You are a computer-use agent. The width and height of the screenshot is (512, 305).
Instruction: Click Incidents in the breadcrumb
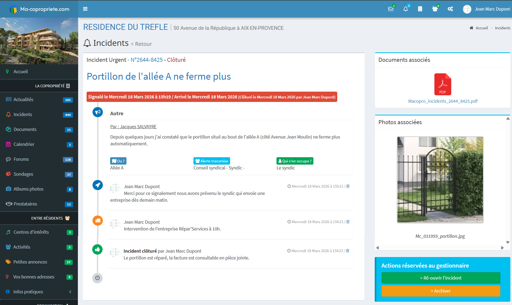pos(503,28)
